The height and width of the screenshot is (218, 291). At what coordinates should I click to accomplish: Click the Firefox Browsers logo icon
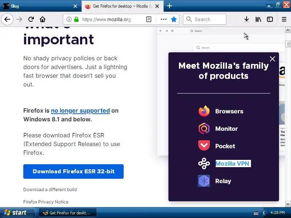(204, 111)
